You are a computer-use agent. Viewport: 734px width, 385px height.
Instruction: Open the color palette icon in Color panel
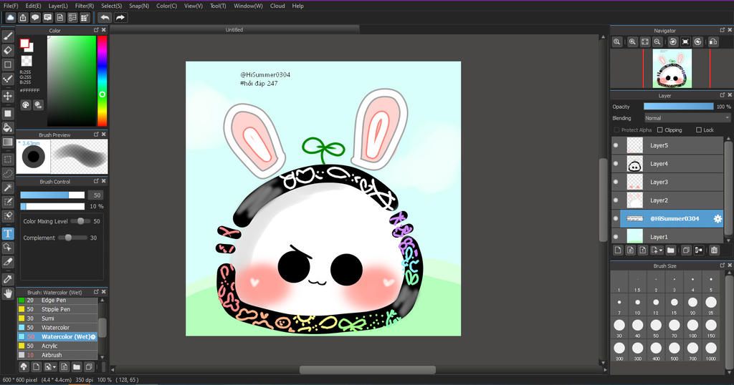click(x=26, y=104)
